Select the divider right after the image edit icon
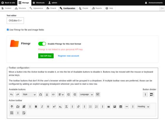Viewport: 165px width, 121px height. coord(30,107)
